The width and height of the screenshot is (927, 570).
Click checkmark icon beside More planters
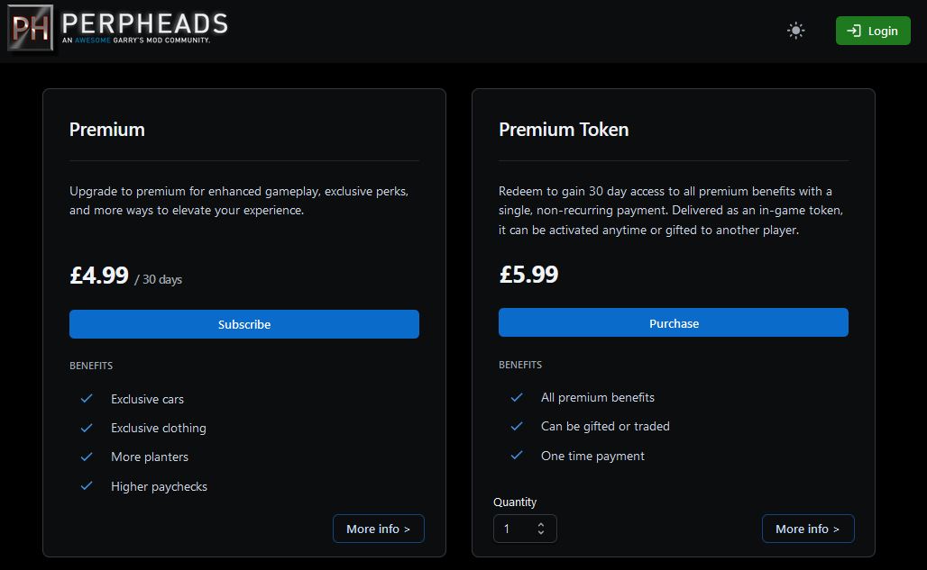tap(87, 457)
